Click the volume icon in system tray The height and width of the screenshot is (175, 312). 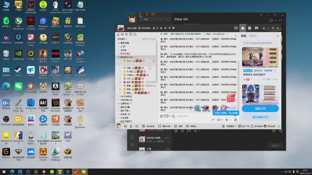[x=286, y=172]
